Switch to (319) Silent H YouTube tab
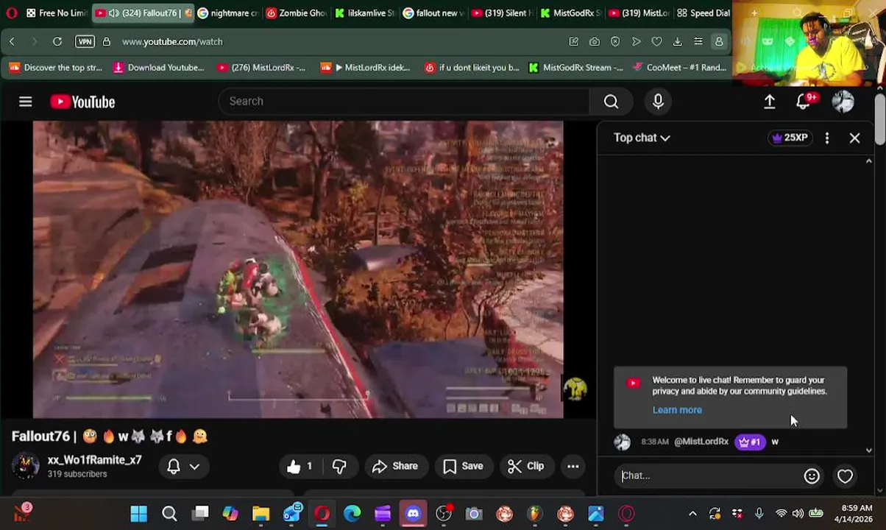Image resolution: width=886 pixels, height=530 pixels. coord(502,13)
